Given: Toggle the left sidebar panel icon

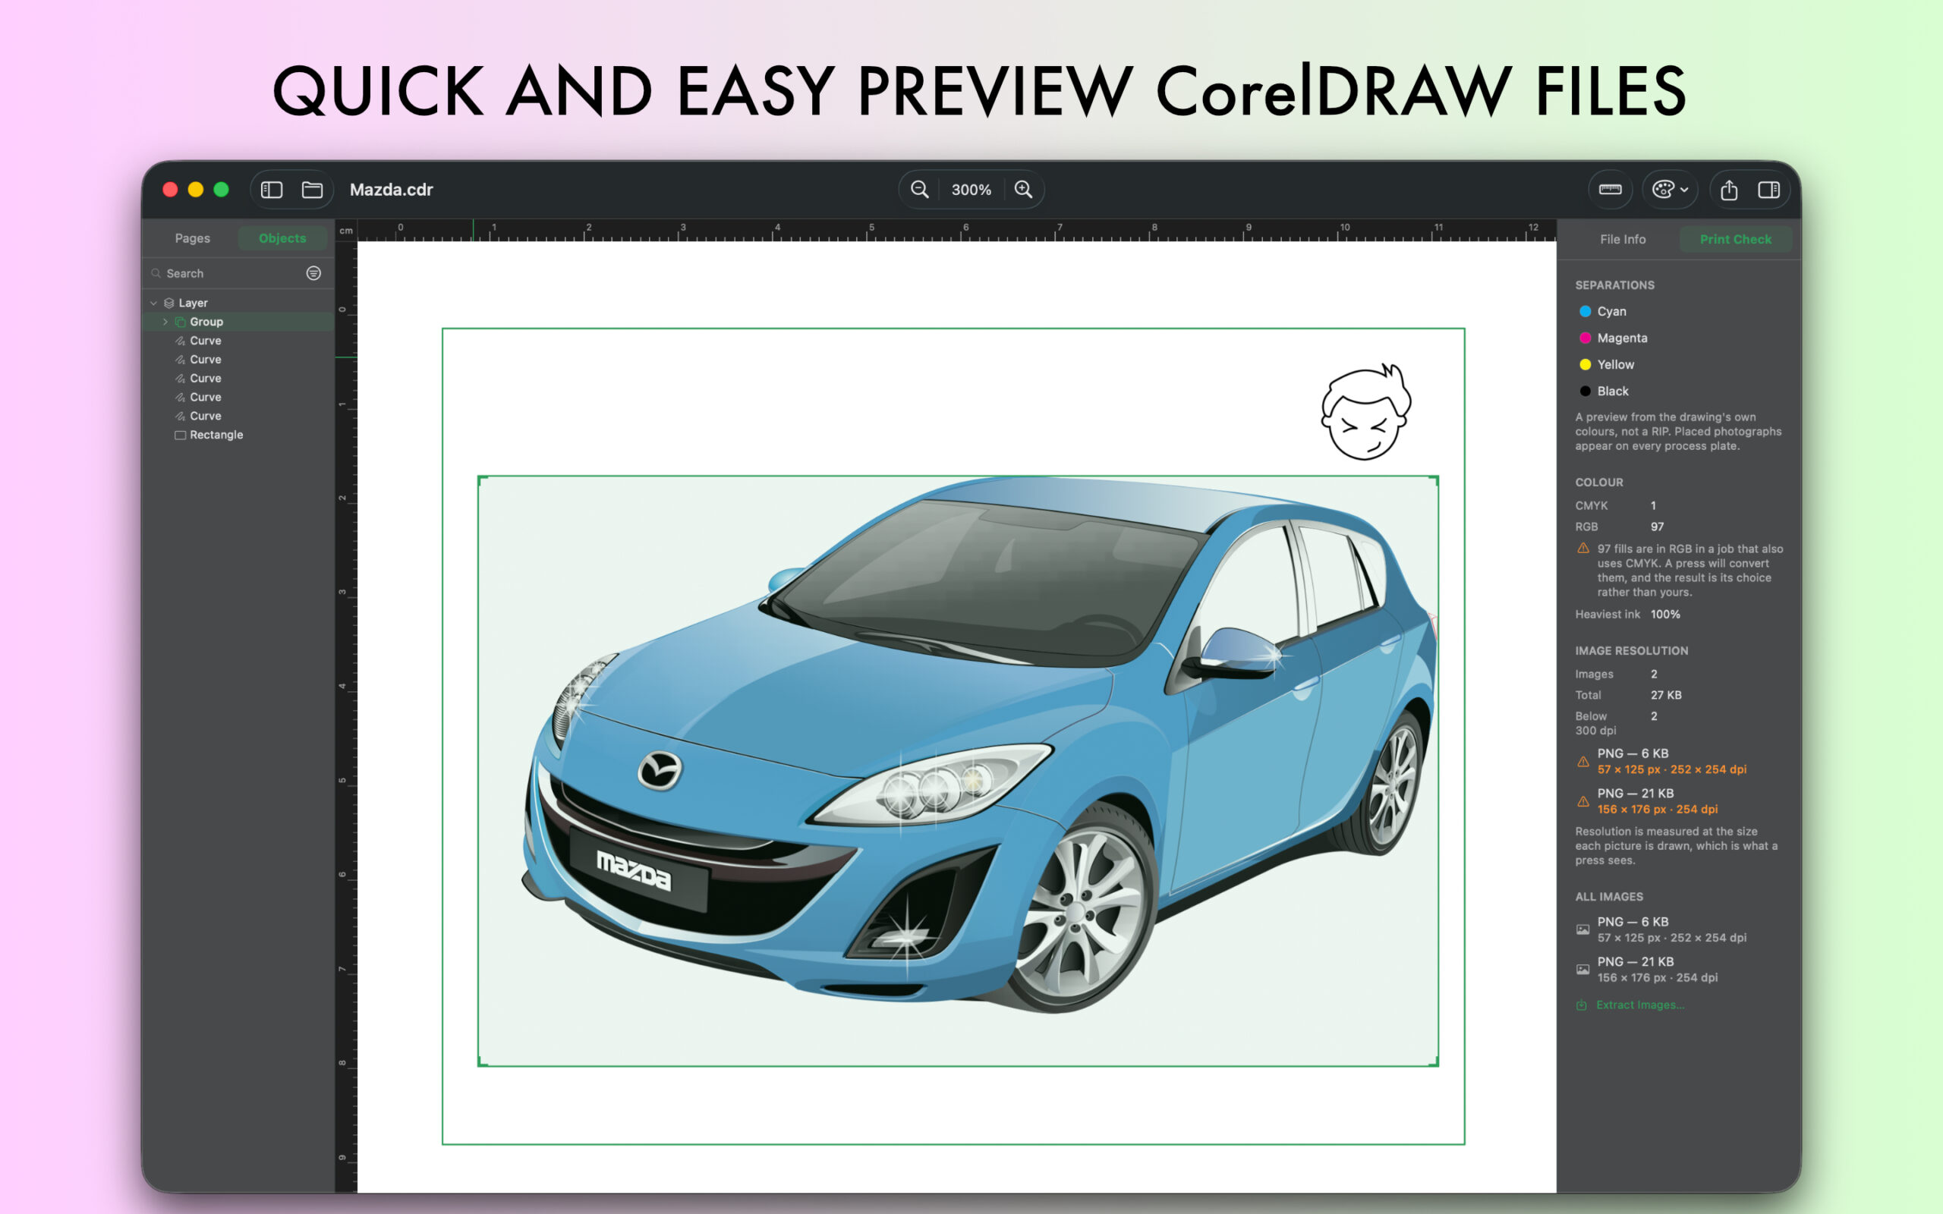Looking at the screenshot, I should (x=272, y=190).
